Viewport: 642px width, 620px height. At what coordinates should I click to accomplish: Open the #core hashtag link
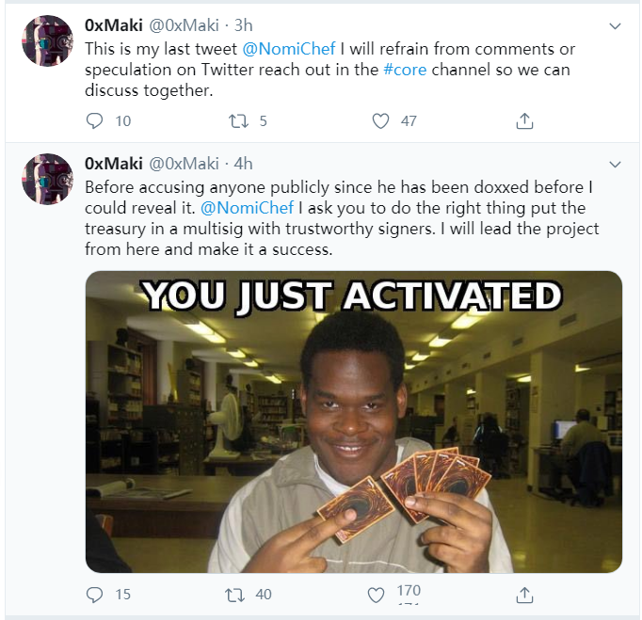point(405,71)
